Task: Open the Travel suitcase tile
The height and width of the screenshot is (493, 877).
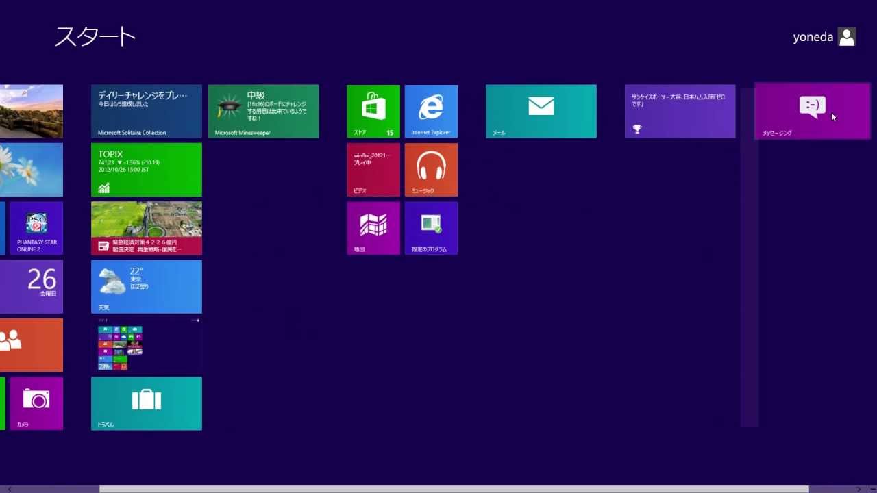Action: (146, 403)
